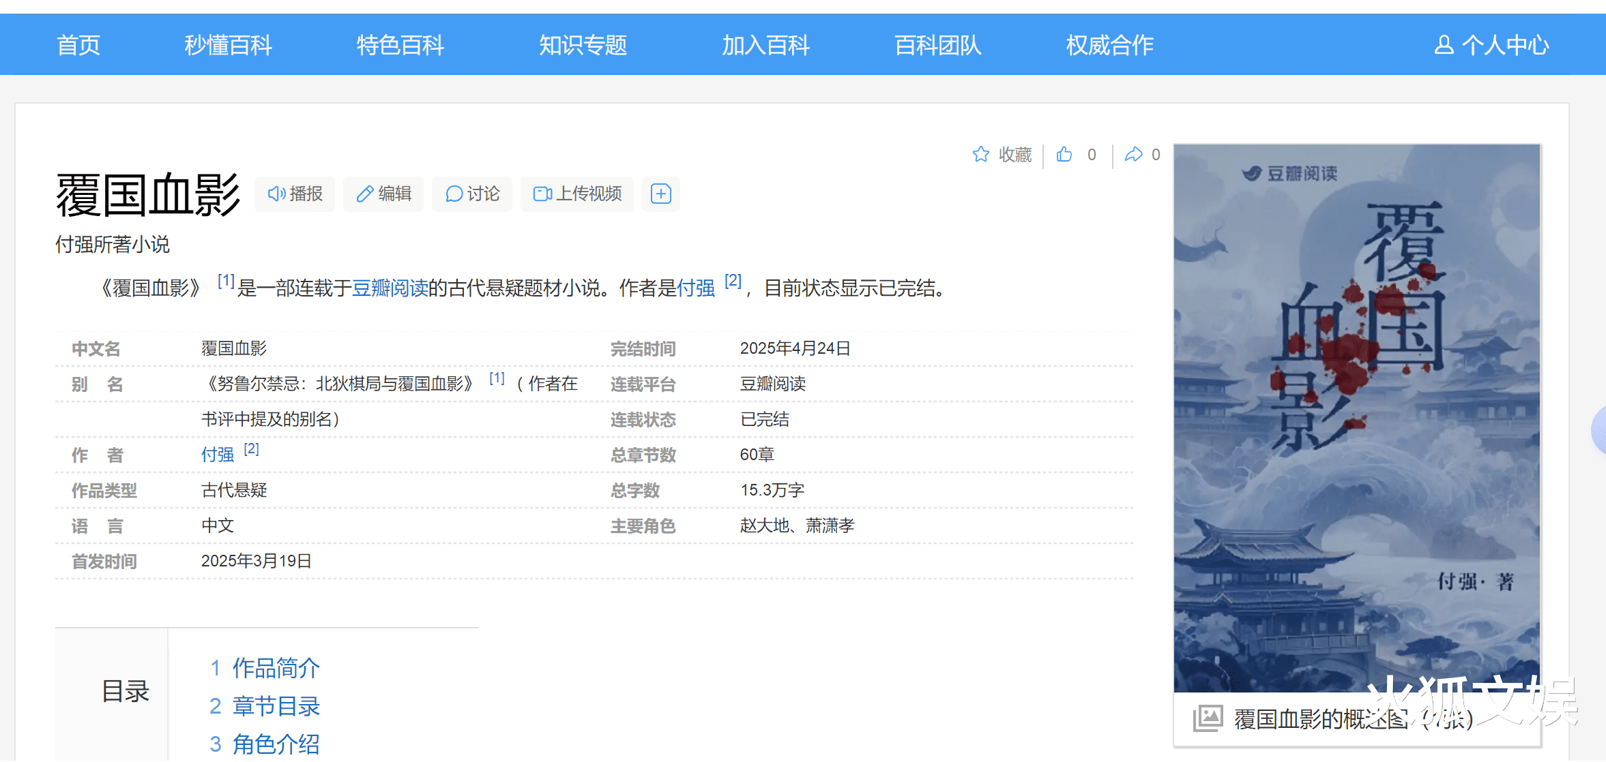Open the 秒懂百科 nav item
Screen dimensions: 1606x762
click(x=228, y=45)
